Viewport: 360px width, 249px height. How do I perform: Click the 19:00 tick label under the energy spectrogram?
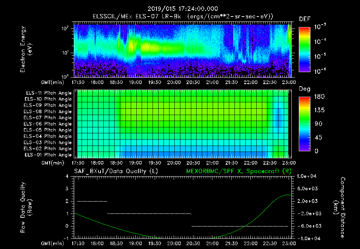point(135,82)
